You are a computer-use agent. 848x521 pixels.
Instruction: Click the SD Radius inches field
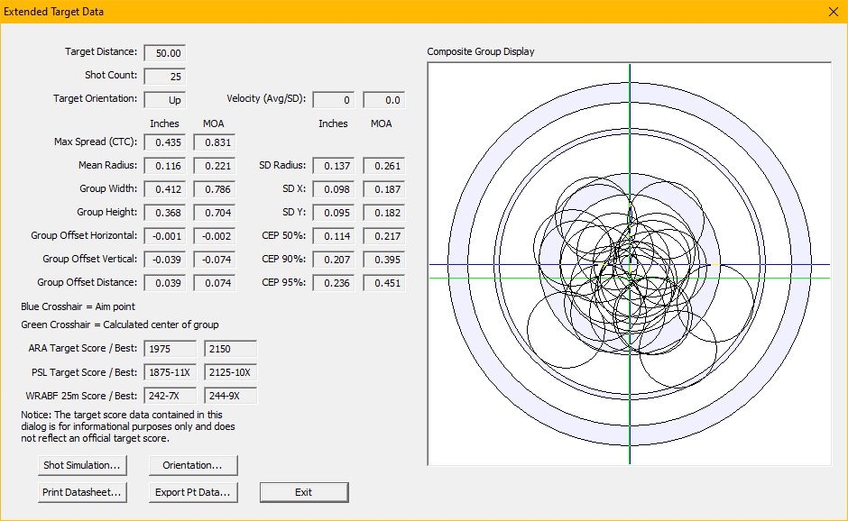click(334, 166)
